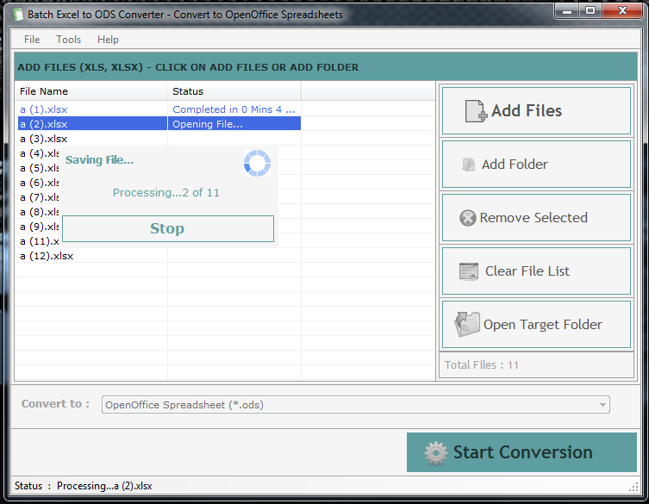Open the File menu
The height and width of the screenshot is (504, 649).
(x=32, y=40)
